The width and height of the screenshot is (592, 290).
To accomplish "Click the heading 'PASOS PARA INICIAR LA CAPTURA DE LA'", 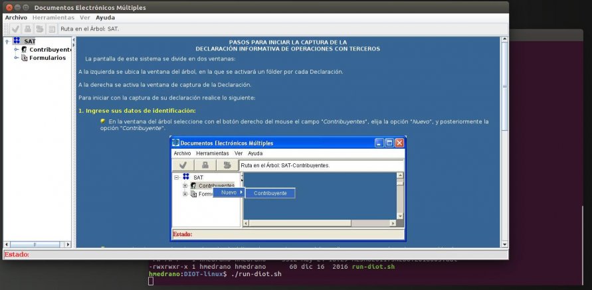I will [288, 42].
